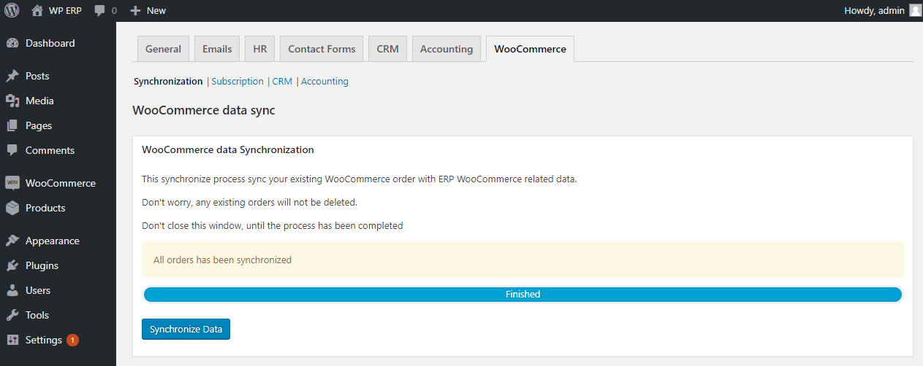This screenshot has height=366, width=923.
Task: Click the Tools wrench icon
Action: [x=12, y=315]
